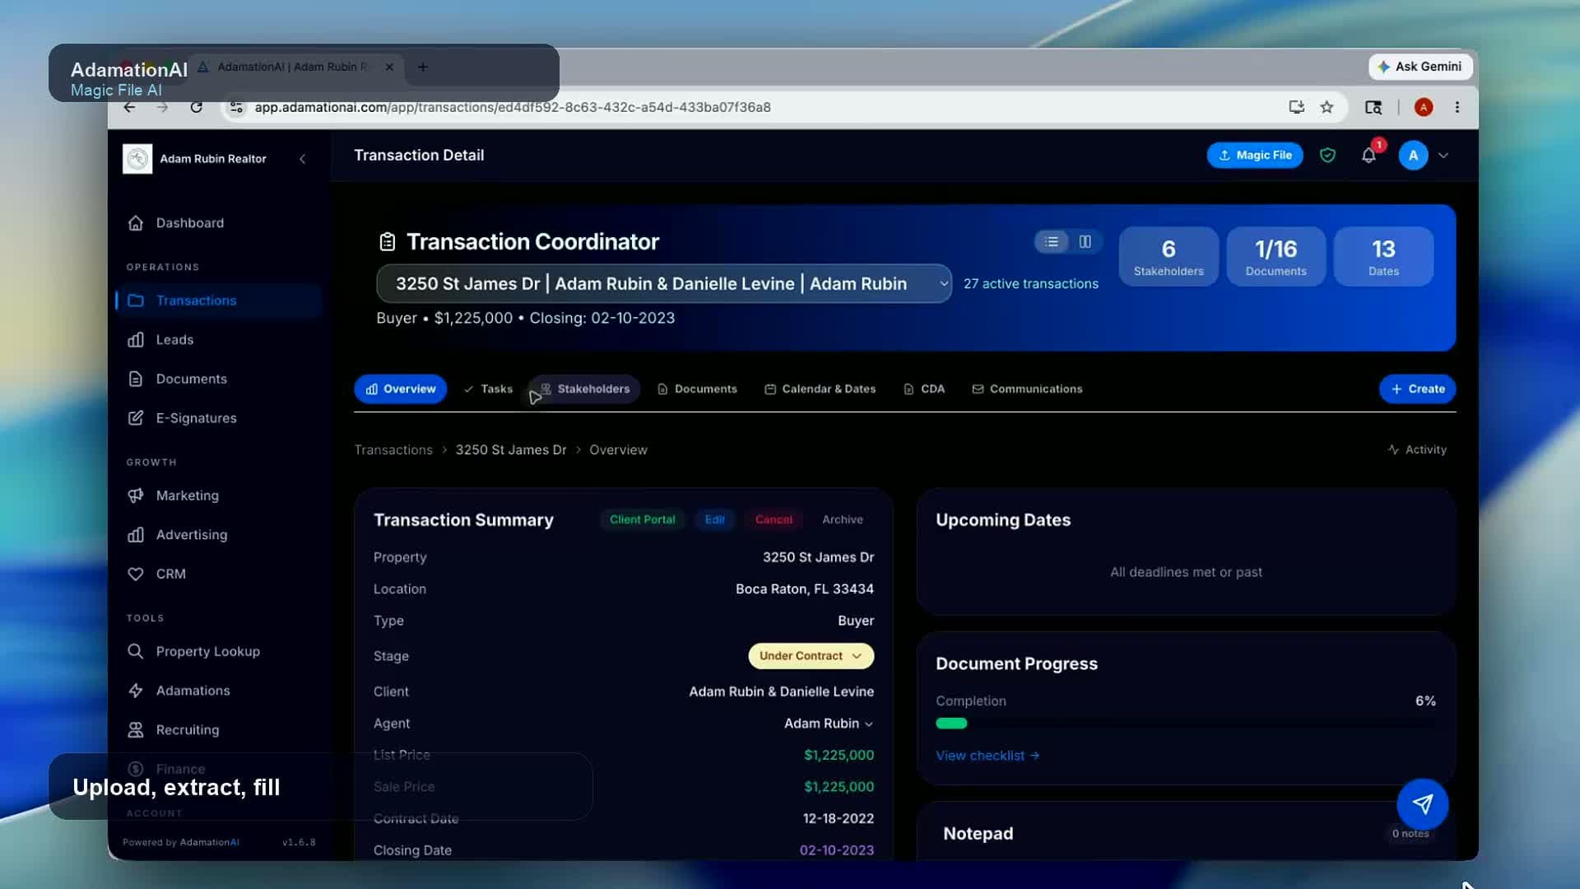Open the CDA tab
This screenshot has height=889, width=1580.
pyautogui.click(x=924, y=389)
